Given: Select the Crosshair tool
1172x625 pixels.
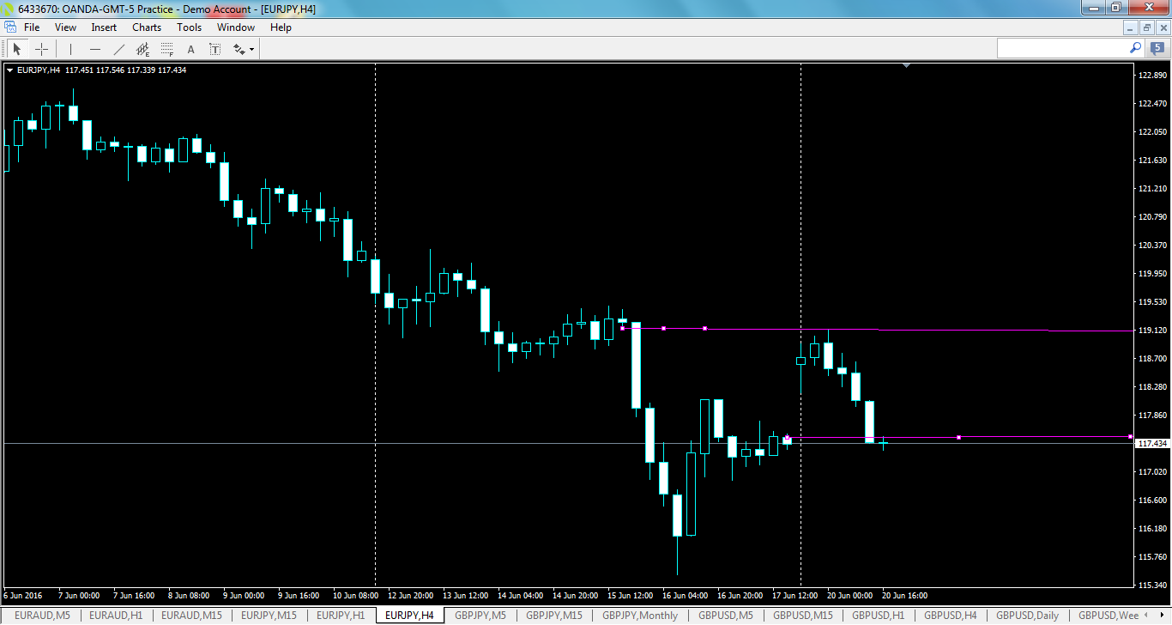Looking at the screenshot, I should pyautogui.click(x=41, y=48).
